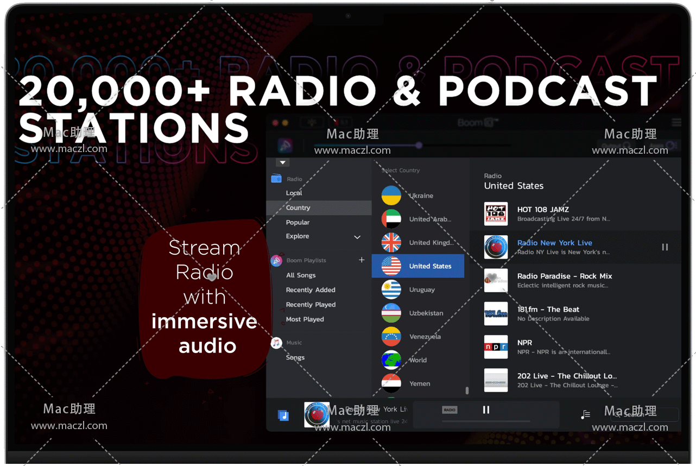Click the Search field in the bottom bar

[x=646, y=414]
